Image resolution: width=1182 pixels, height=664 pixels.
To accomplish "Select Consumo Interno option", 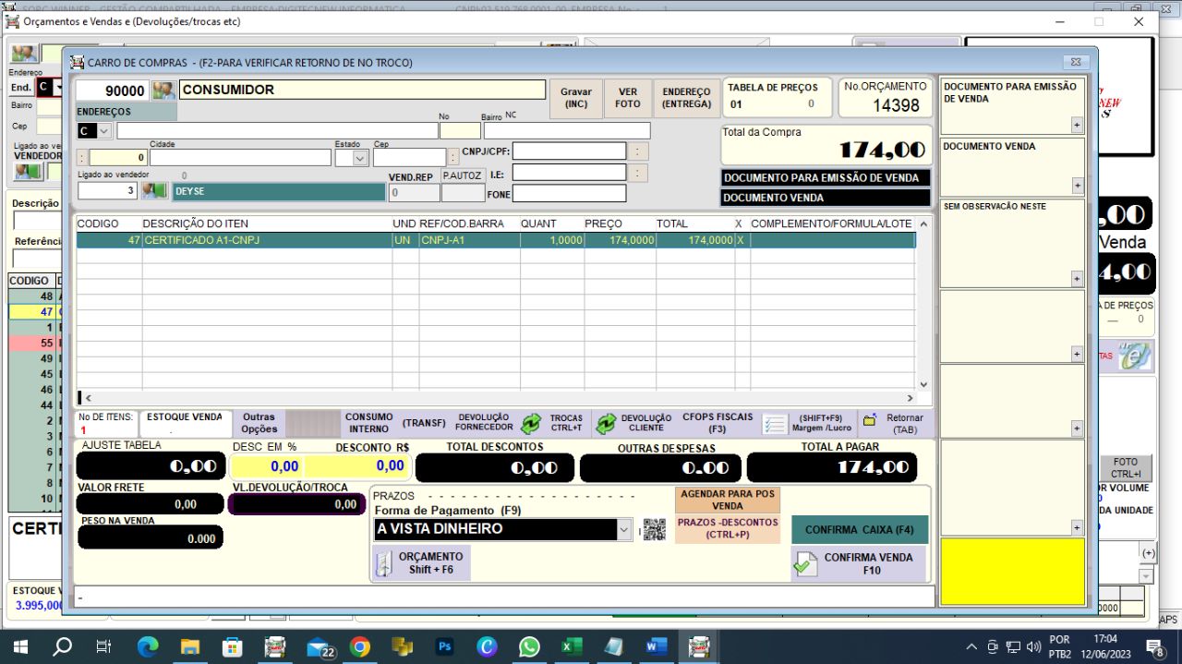I will (369, 423).
